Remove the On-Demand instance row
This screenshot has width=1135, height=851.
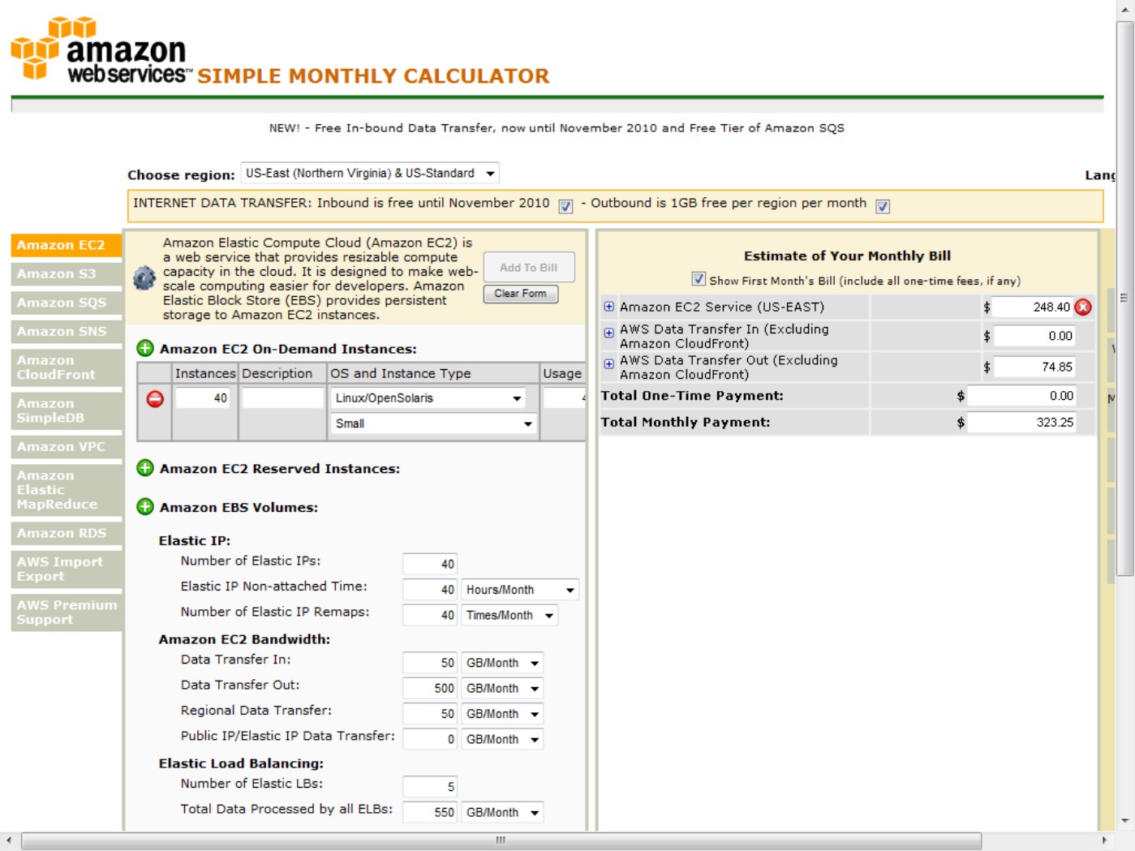tap(155, 398)
